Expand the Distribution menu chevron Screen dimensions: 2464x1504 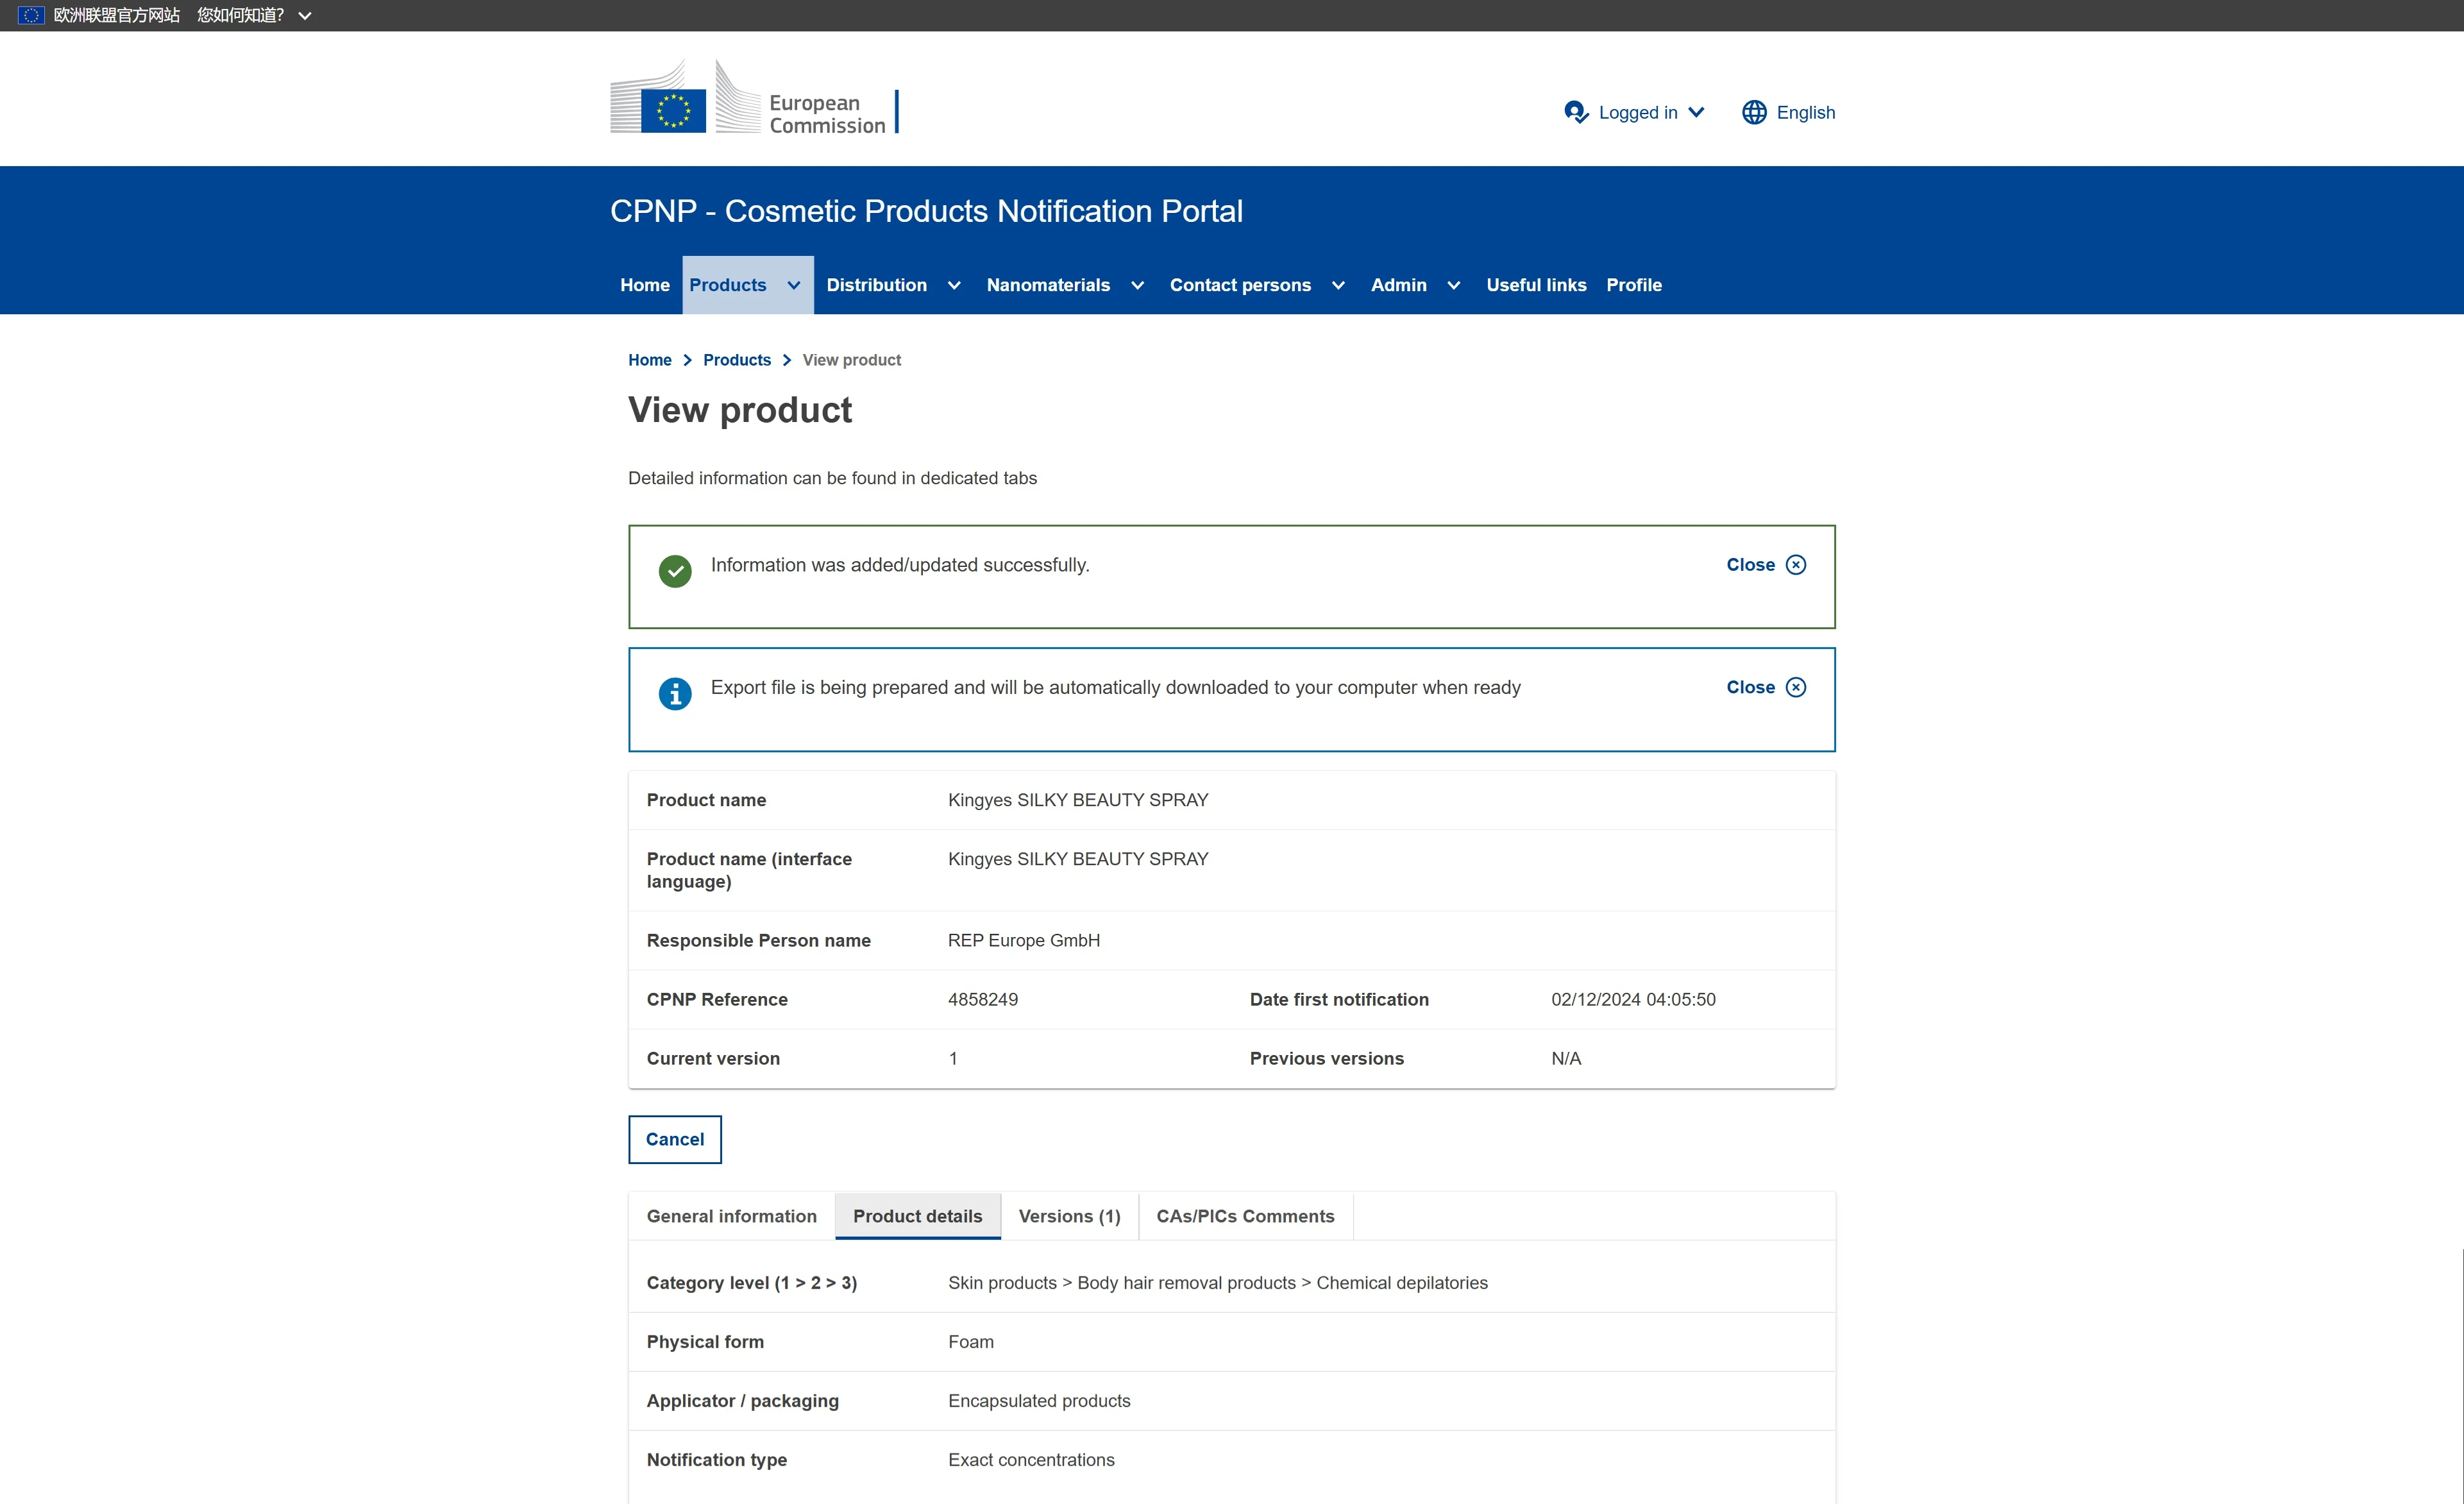click(x=954, y=285)
